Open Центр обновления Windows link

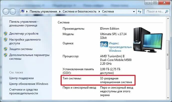click(29, 84)
